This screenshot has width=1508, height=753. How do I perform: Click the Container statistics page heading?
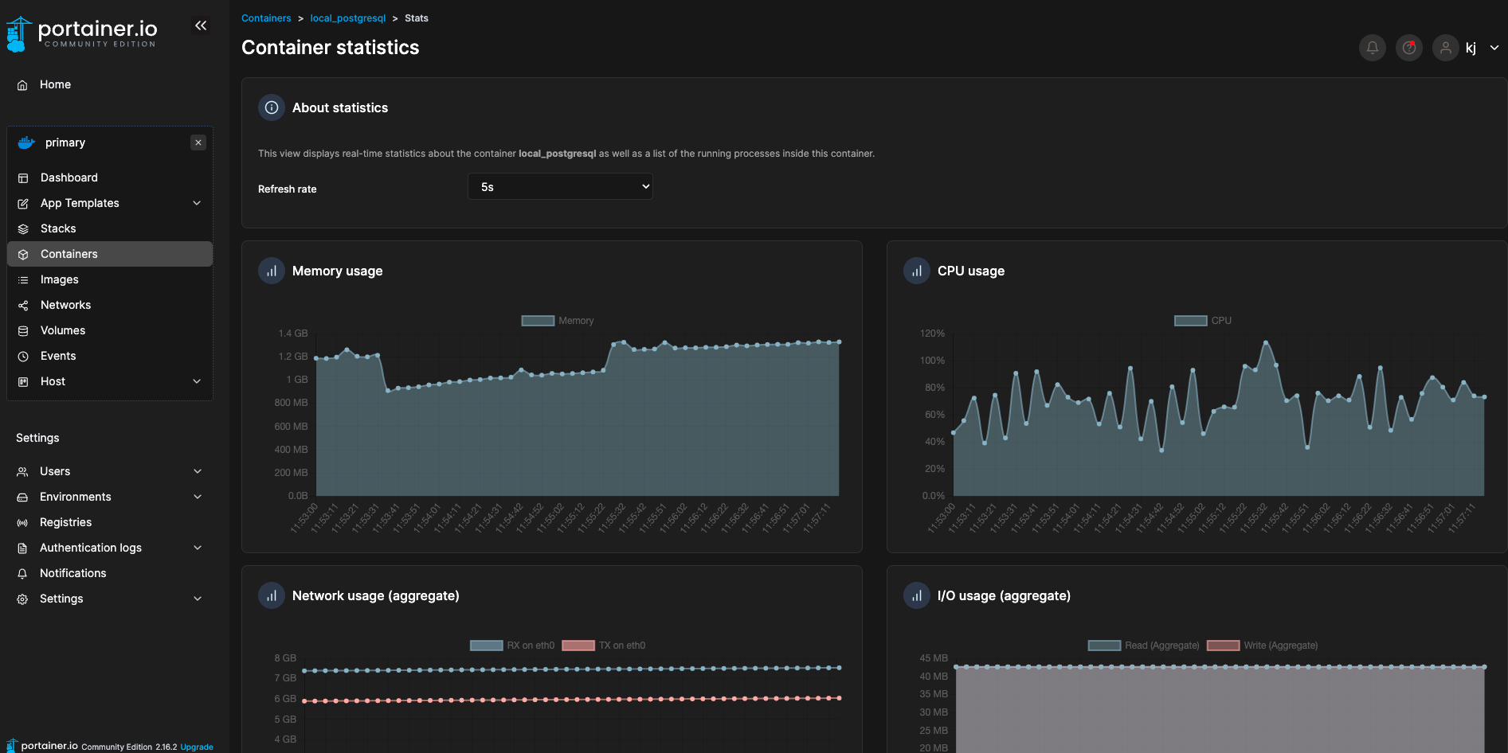click(x=331, y=48)
